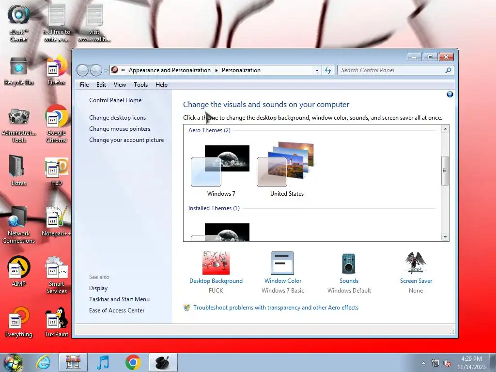Open the View menu

(x=120, y=85)
